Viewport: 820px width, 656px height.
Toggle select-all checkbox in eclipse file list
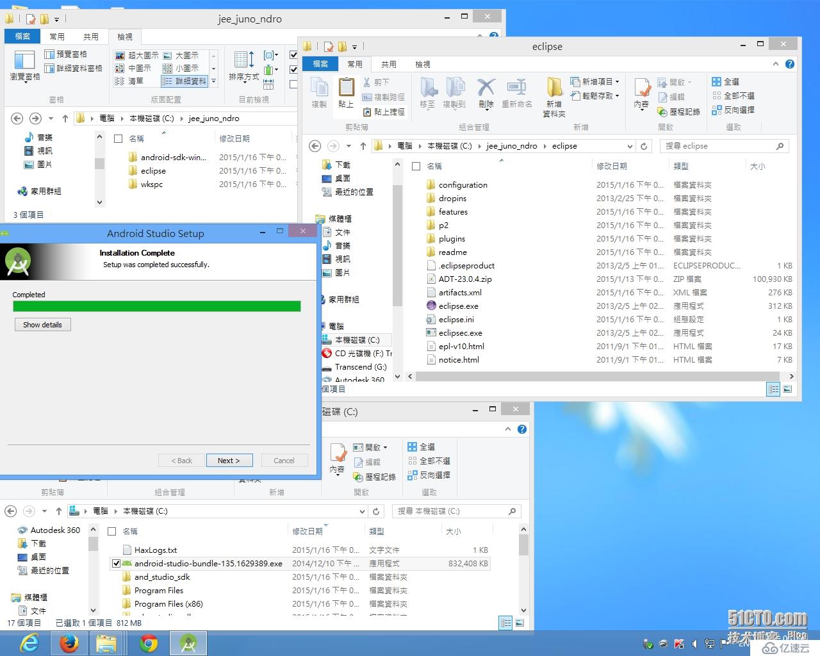pos(416,166)
